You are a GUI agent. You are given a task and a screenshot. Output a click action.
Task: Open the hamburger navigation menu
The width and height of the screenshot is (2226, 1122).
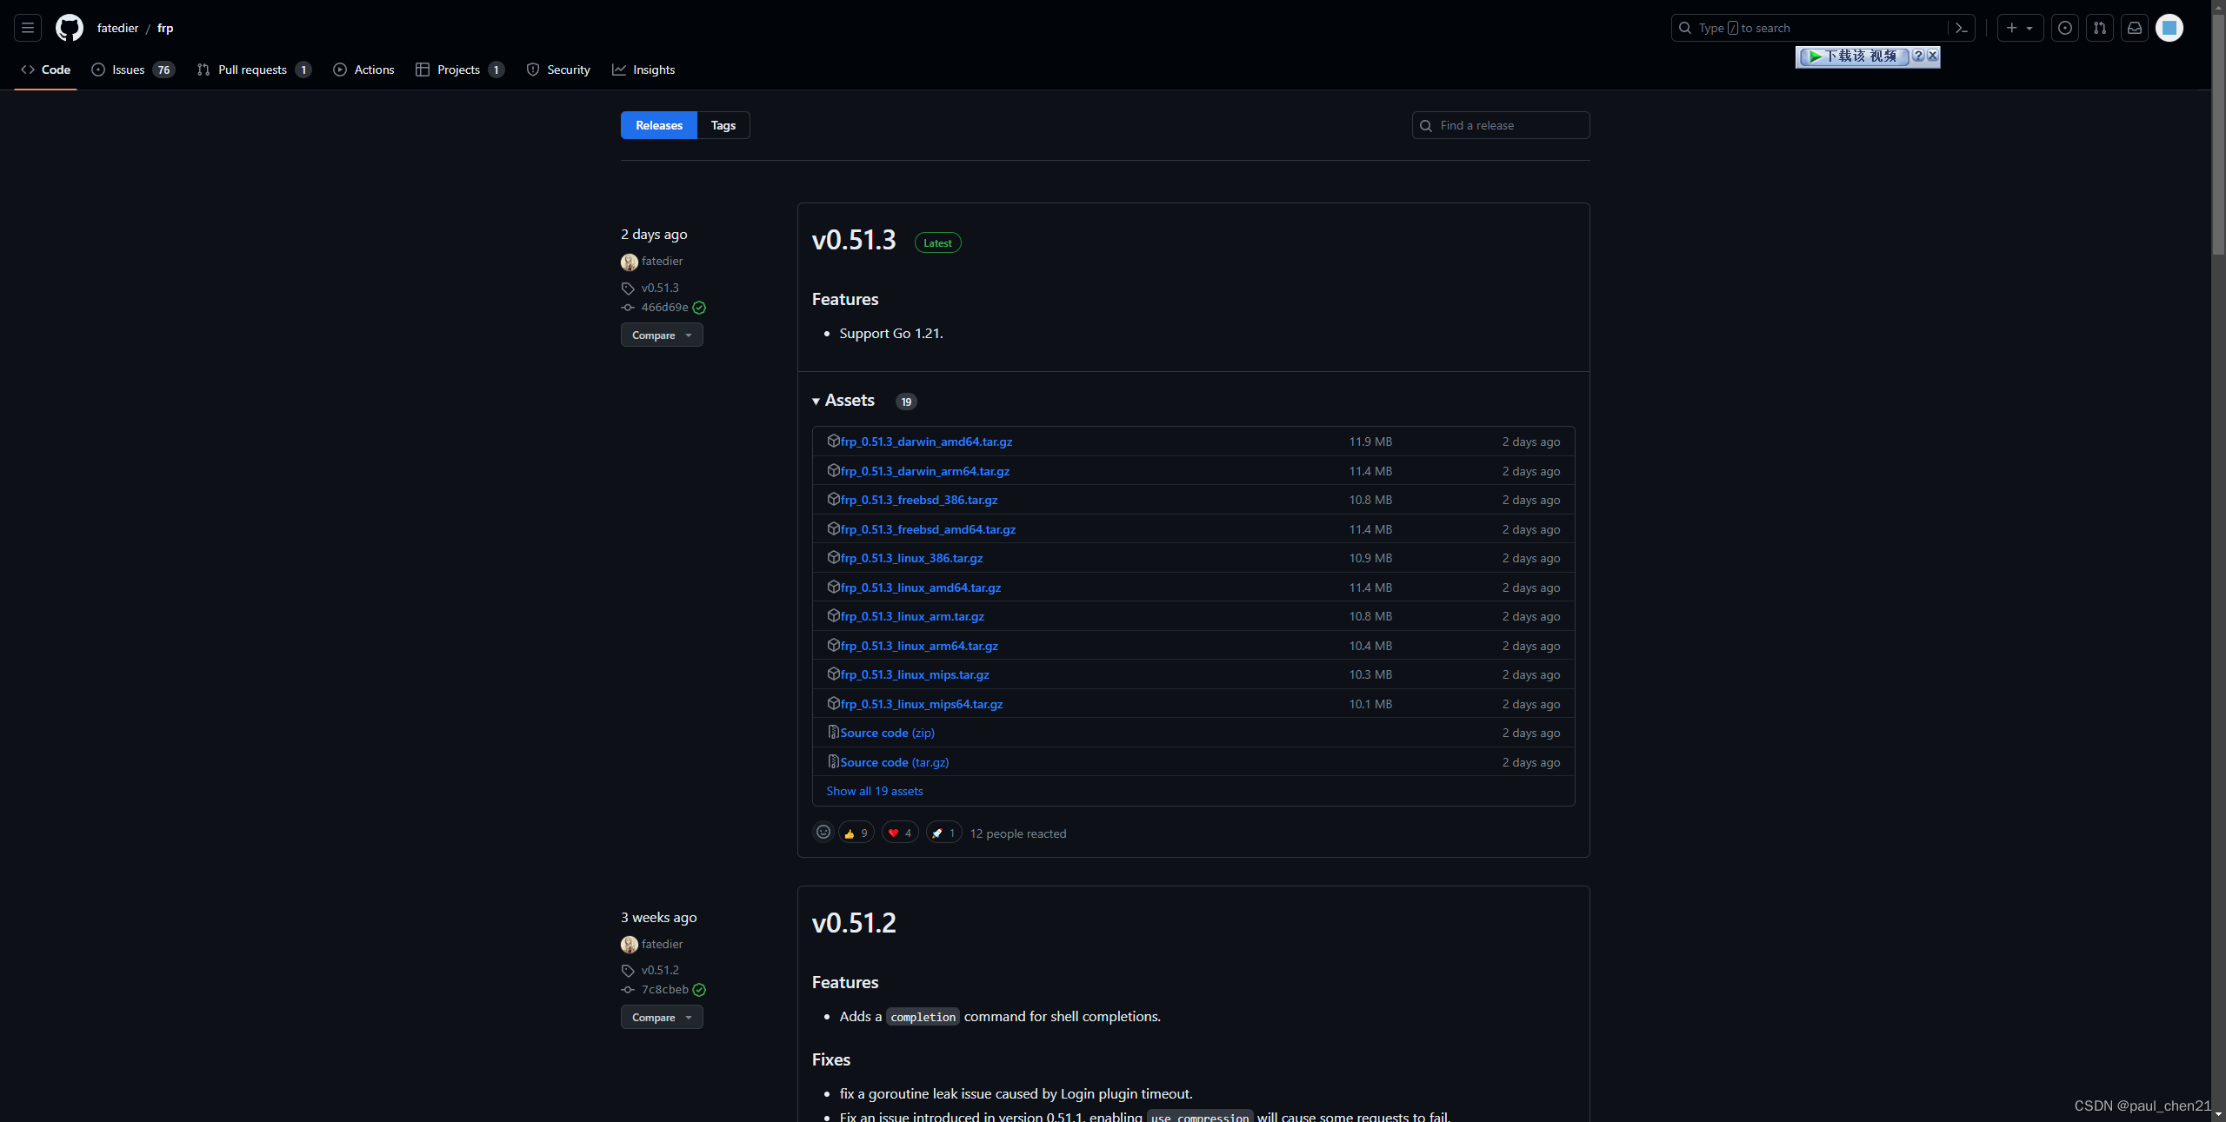(28, 28)
